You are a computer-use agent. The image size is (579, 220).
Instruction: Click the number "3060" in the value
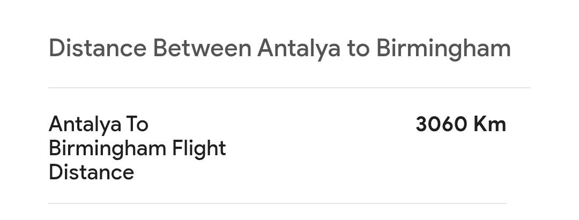click(441, 124)
